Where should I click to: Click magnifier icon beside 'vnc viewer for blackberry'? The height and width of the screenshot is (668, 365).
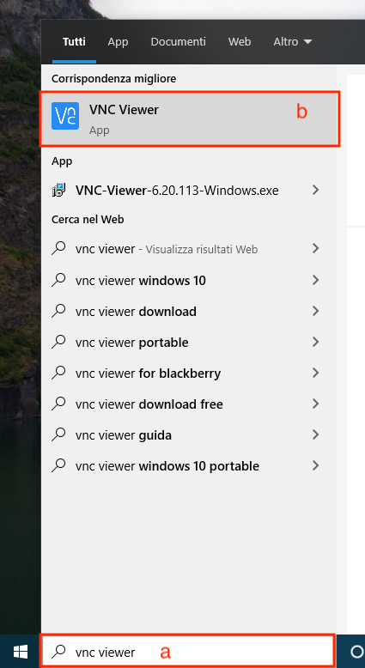click(x=58, y=373)
